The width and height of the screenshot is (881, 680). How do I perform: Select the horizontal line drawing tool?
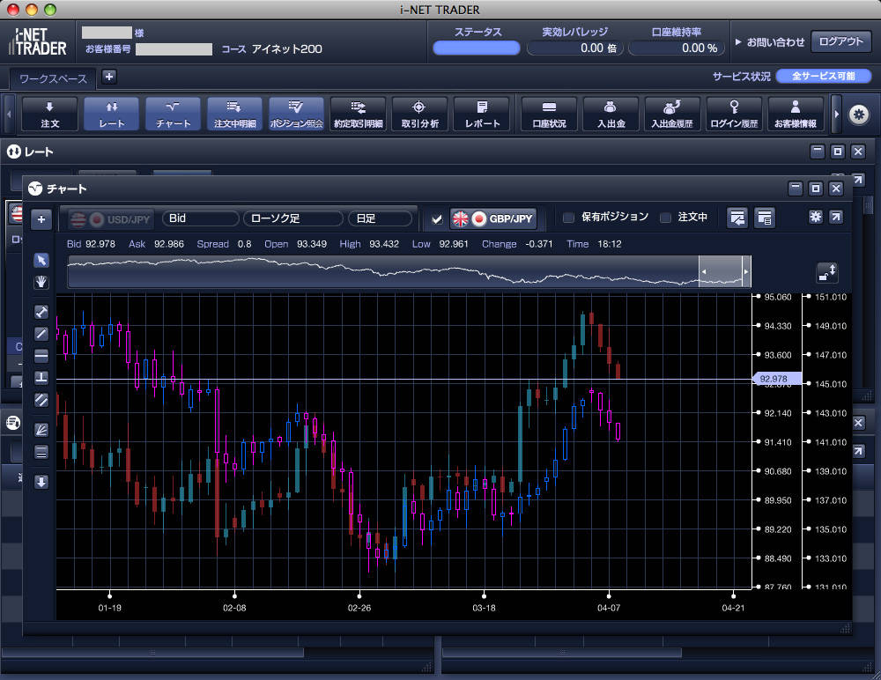pos(41,356)
